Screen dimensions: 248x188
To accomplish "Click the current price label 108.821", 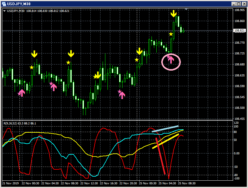I will click(x=239, y=30).
